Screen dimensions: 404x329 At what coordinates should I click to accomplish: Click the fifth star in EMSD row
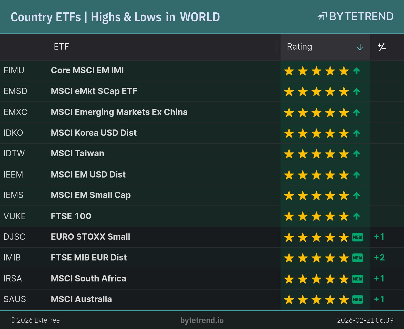pyautogui.click(x=344, y=92)
